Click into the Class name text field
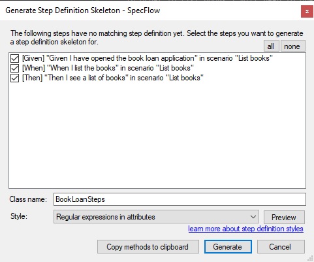This screenshot has height=262, width=314. click(x=180, y=199)
